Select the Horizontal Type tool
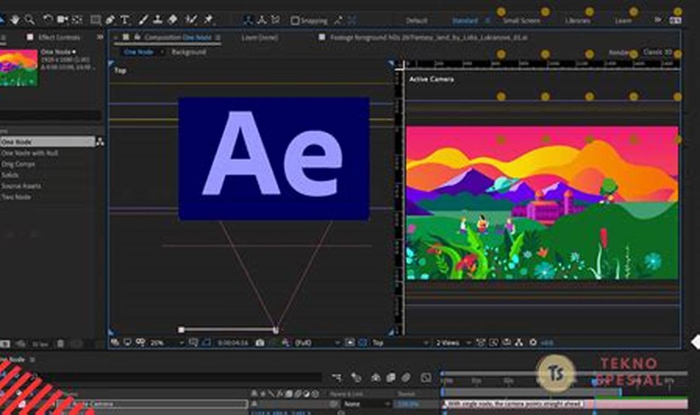 pyautogui.click(x=125, y=20)
